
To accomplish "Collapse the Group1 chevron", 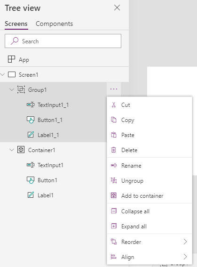I will tap(12, 89).
